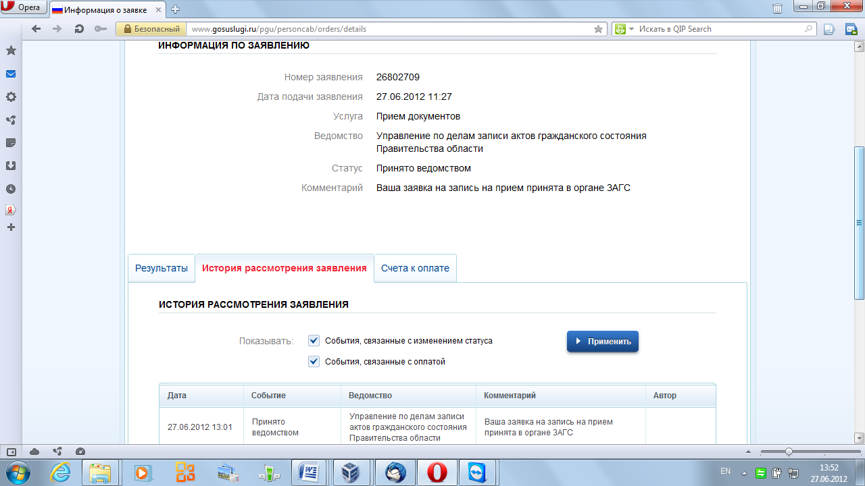Switch to TeamViewer in the taskbar
The width and height of the screenshot is (865, 486).
pyautogui.click(x=477, y=472)
